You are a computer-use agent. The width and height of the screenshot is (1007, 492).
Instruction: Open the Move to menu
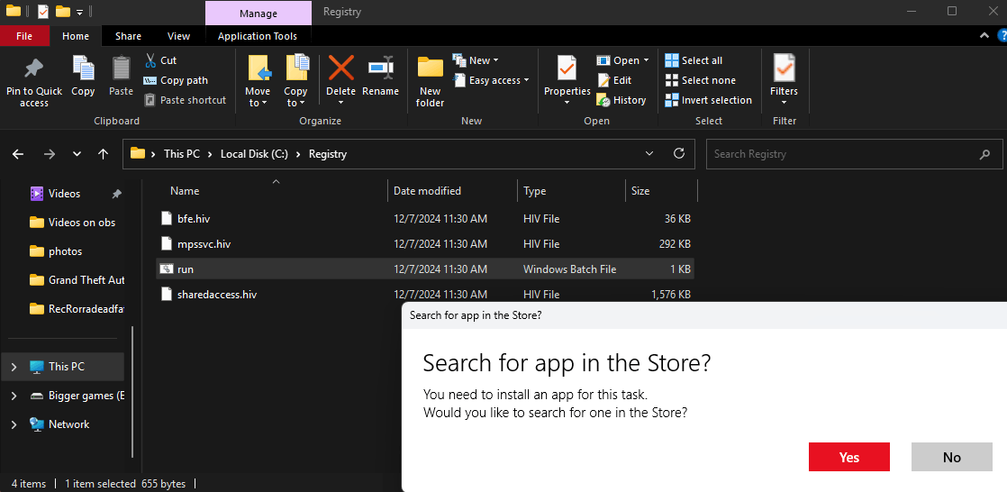[258, 81]
